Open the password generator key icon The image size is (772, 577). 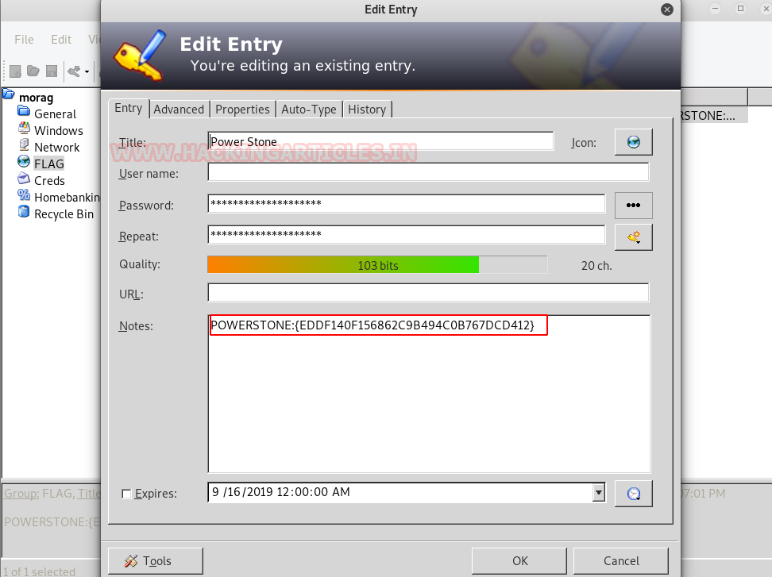[x=633, y=237]
